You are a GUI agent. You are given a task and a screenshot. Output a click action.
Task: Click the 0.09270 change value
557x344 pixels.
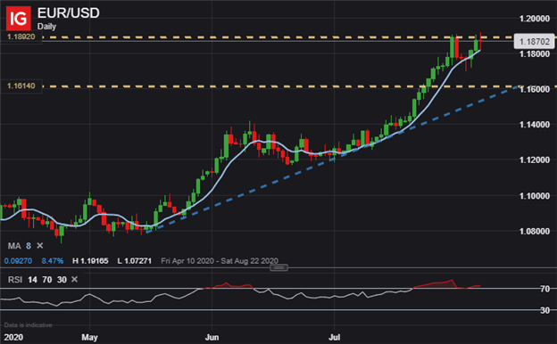18,261
